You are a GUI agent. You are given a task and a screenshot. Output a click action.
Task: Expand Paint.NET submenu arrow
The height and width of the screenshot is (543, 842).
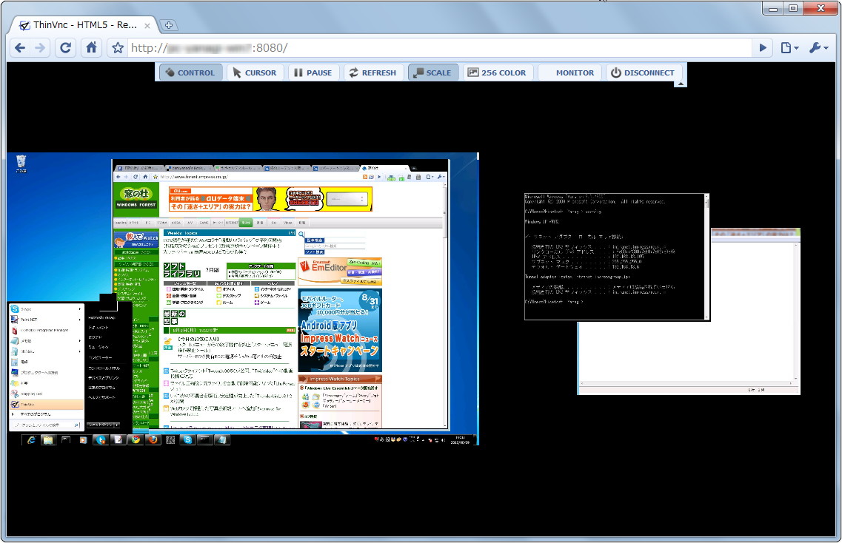(79, 320)
